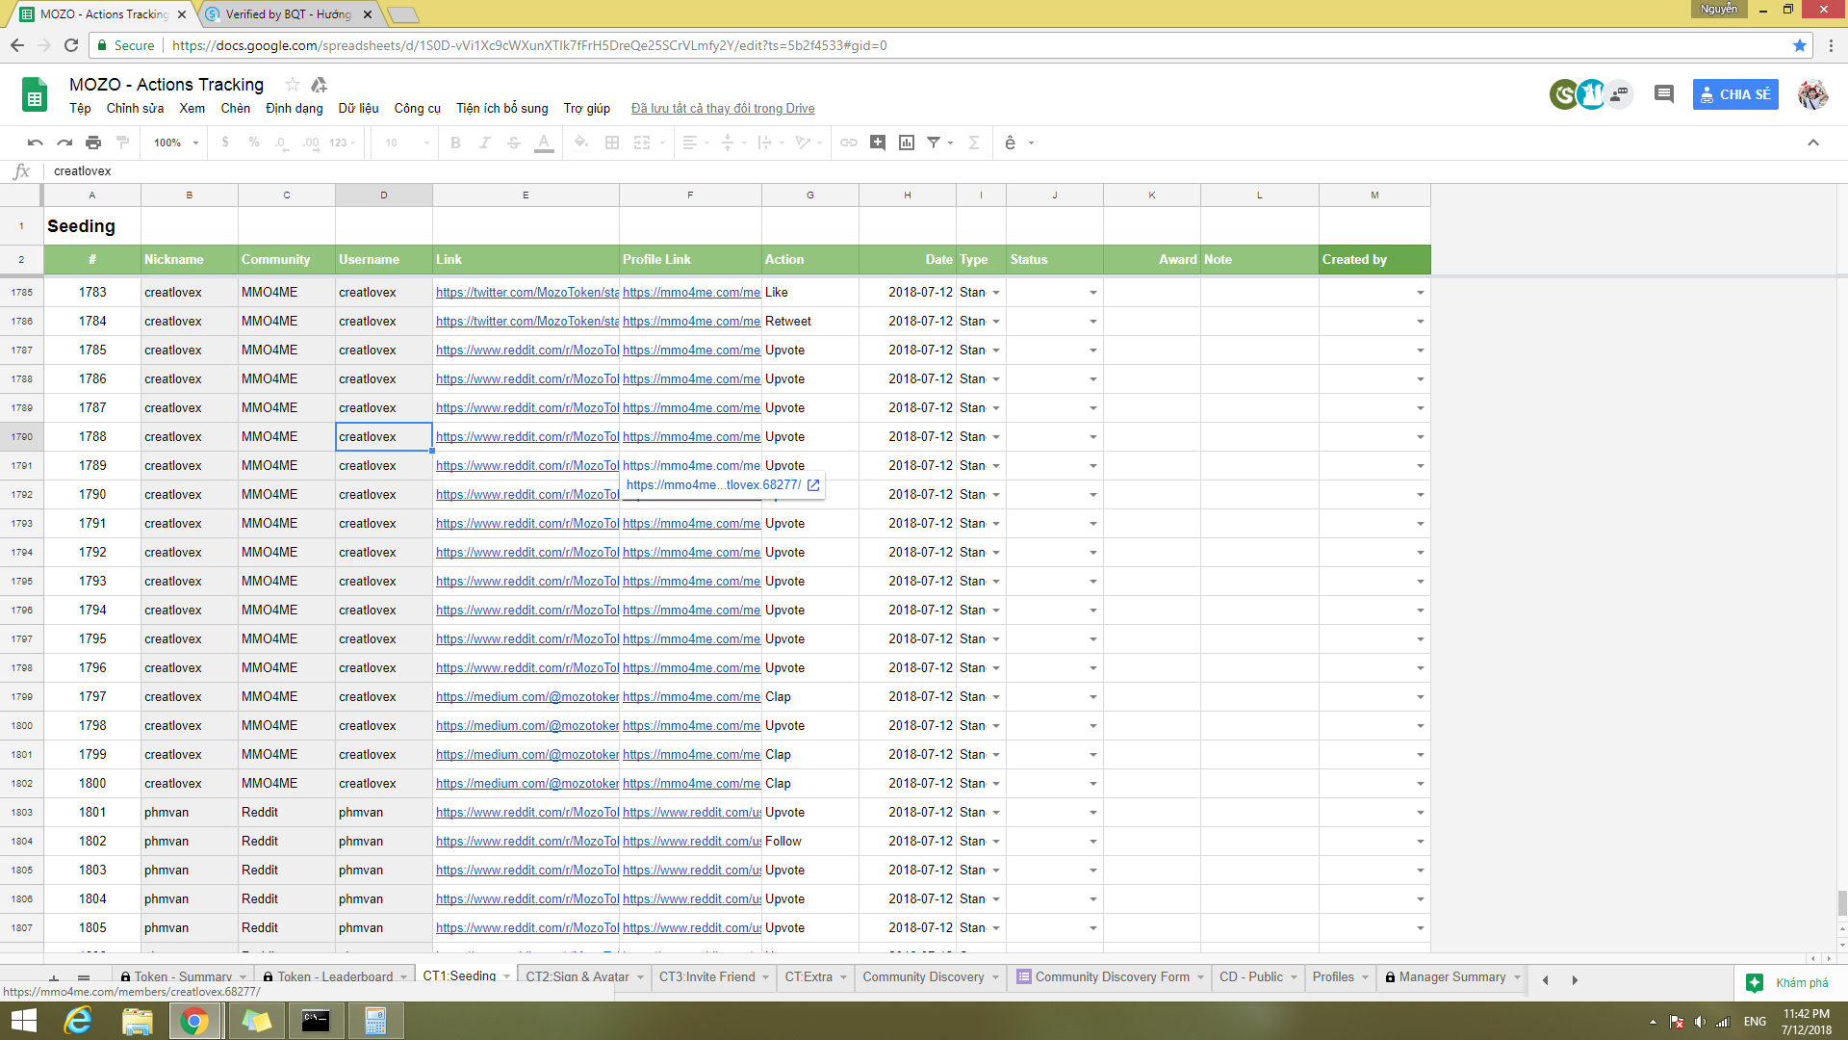The height and width of the screenshot is (1040, 1848).
Task: Click the undo icon
Action: point(36,143)
